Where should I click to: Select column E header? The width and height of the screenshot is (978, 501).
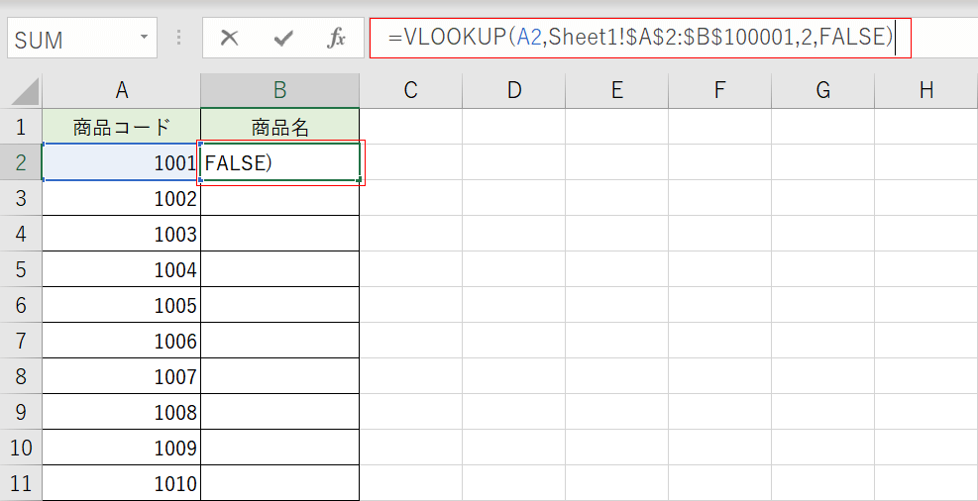(617, 90)
